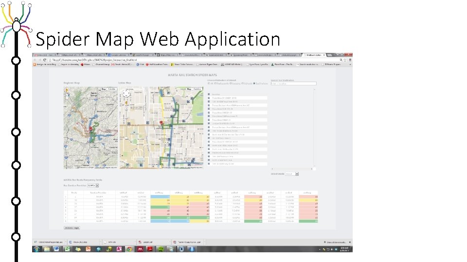The width and height of the screenshot is (467, 262).
Task: Click the zoom magnifier icon in the address bar
Action: click(x=341, y=60)
